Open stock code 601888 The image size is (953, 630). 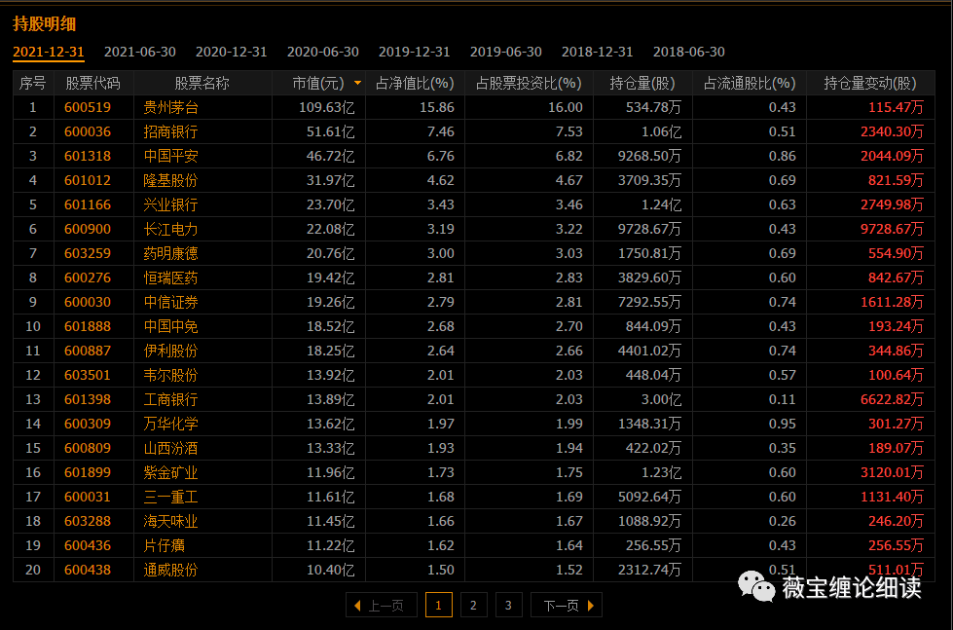tap(88, 326)
